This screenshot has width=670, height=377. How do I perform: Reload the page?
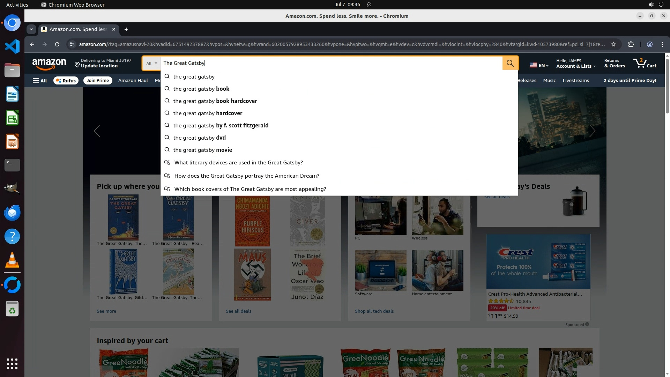(57, 44)
